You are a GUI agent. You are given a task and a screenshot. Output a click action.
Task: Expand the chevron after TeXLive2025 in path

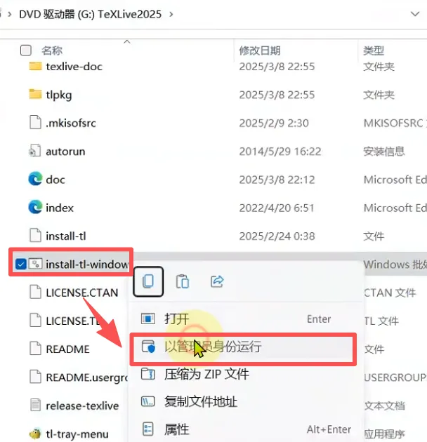pos(171,14)
